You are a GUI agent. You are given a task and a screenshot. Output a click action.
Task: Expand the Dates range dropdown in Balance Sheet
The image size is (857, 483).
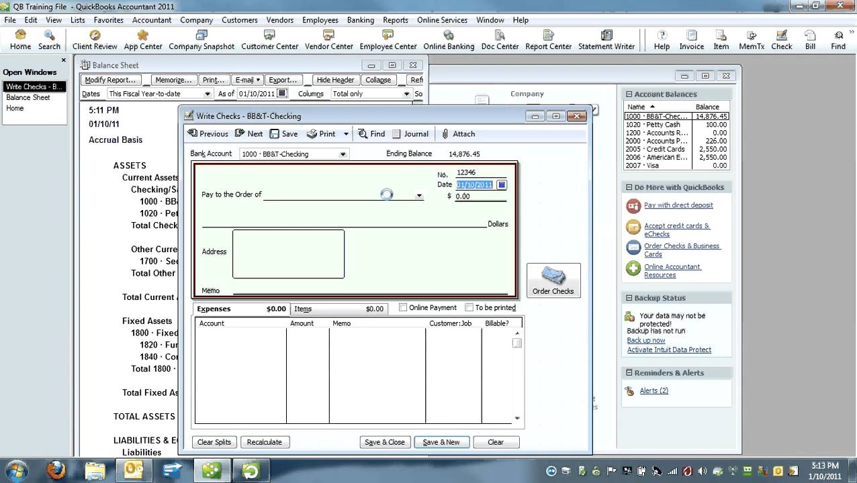(207, 94)
